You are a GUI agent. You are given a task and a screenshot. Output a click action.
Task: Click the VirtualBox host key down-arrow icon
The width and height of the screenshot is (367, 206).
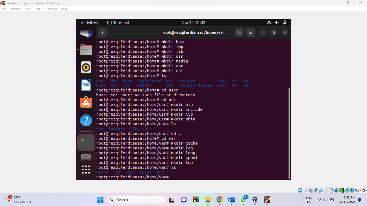(x=351, y=190)
